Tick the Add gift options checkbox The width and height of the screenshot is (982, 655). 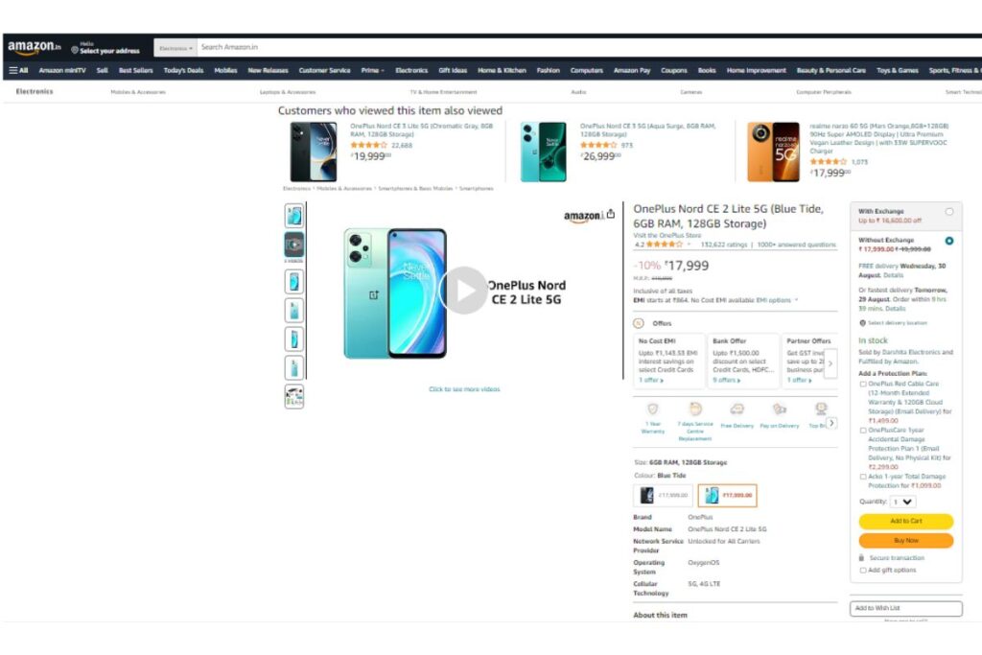pos(863,571)
